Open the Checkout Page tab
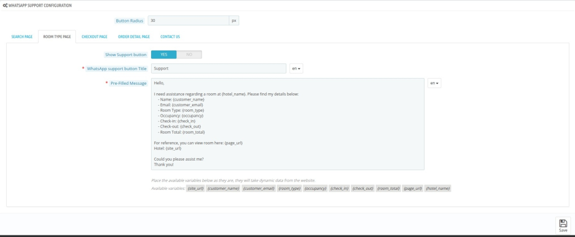The image size is (575, 237). pyautogui.click(x=94, y=37)
